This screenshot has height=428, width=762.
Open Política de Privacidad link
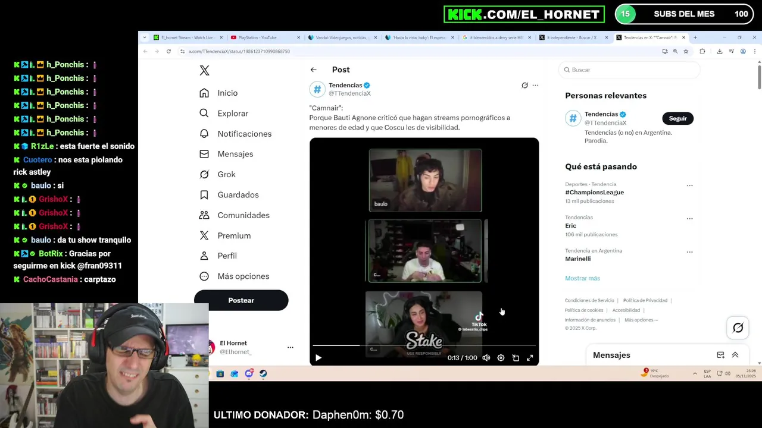tap(645, 301)
